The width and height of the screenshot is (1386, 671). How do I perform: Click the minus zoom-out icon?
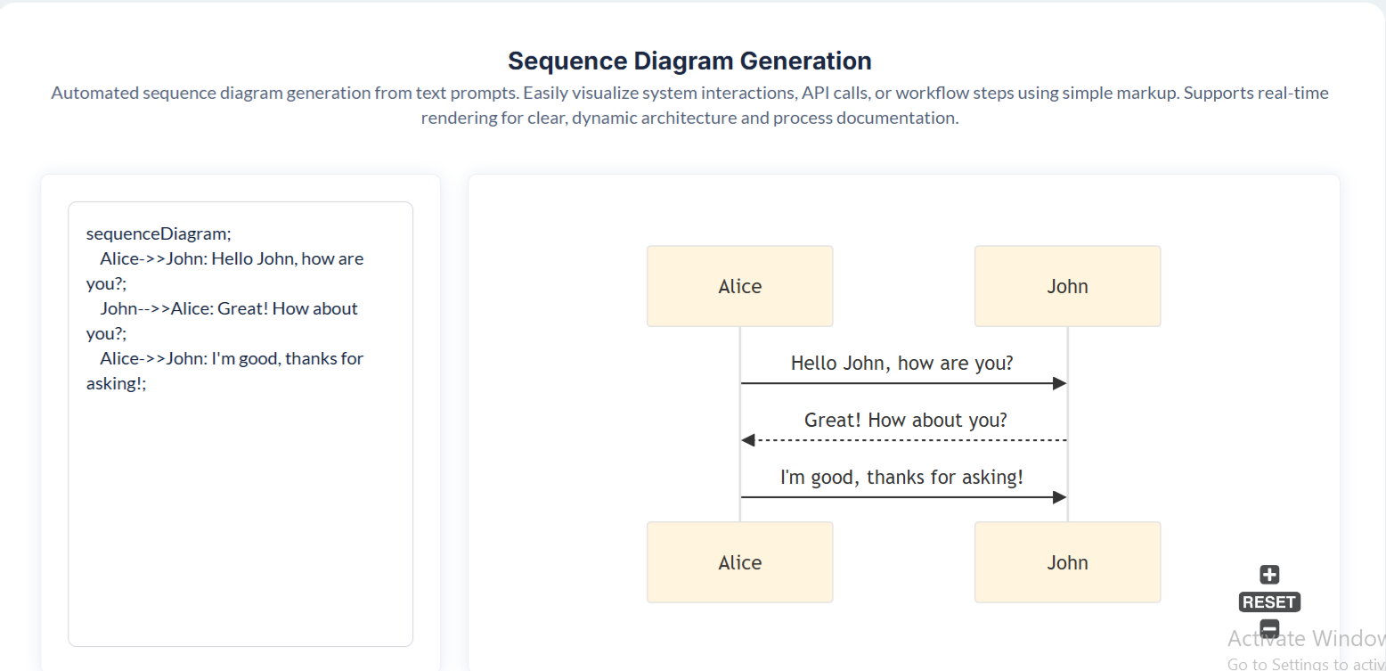coord(1269,628)
